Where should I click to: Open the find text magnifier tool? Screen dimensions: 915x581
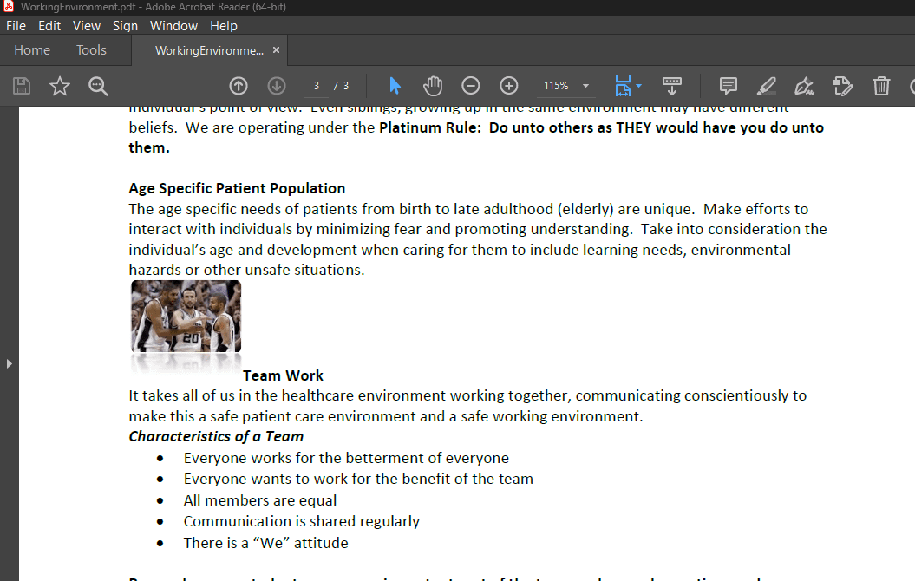(x=98, y=86)
